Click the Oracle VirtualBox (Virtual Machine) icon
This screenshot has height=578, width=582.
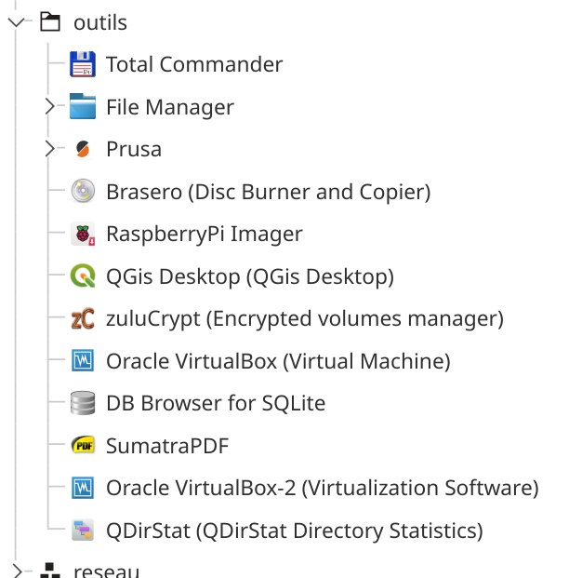[x=83, y=360]
